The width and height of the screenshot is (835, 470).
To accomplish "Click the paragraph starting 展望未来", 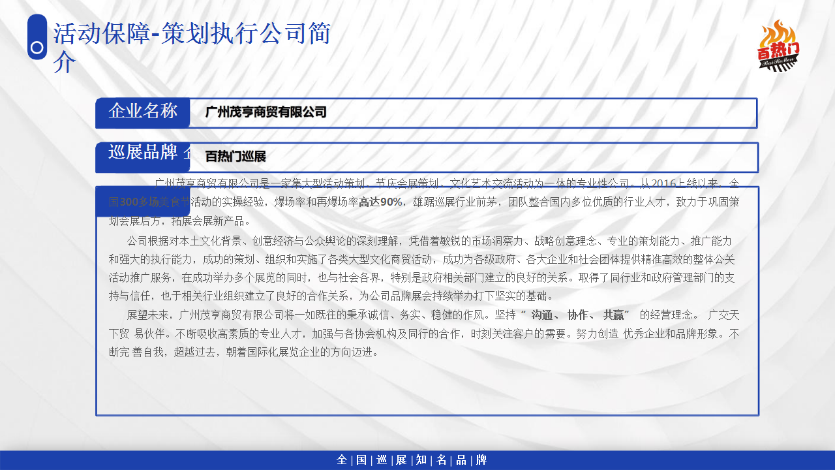I will [x=424, y=333].
